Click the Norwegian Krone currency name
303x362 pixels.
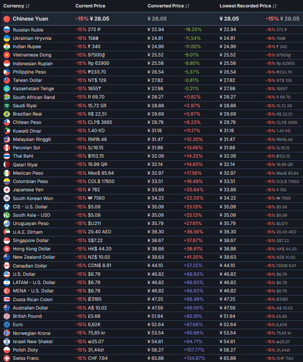tap(31, 333)
